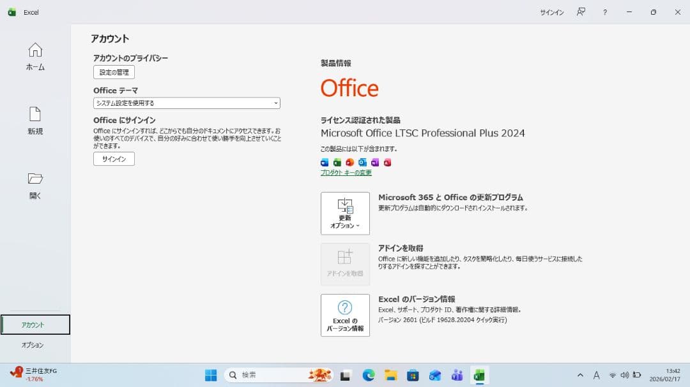Click the Outlook icon under included products
690x387 pixels.
click(x=362, y=162)
